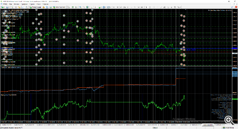Toggle the Auto-trading button

point(59,7)
